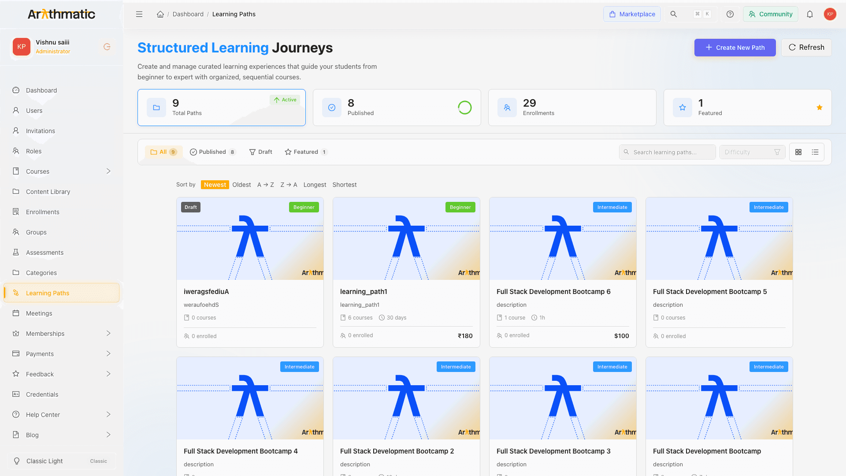Open the Marketplace button
Viewport: 846px width, 476px height.
(x=632, y=14)
